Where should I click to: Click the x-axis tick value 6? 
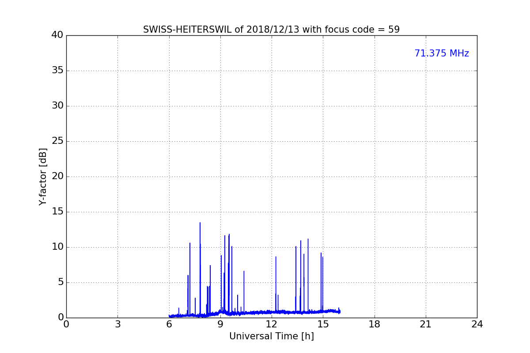pos(169,324)
